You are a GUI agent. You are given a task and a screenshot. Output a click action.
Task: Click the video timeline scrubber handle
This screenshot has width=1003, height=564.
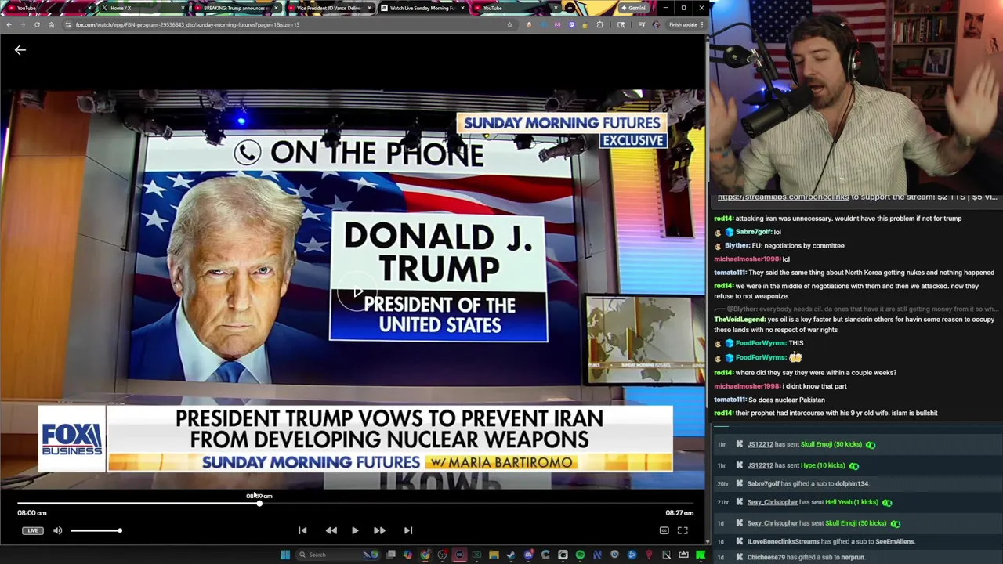[x=259, y=503]
